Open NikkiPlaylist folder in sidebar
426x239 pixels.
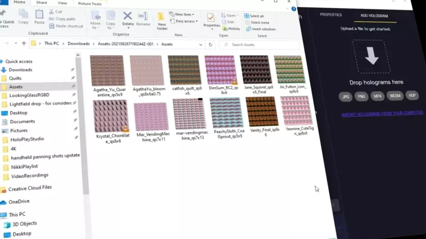coord(24,167)
